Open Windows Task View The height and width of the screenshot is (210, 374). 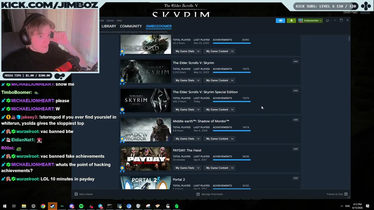(x=14, y=206)
